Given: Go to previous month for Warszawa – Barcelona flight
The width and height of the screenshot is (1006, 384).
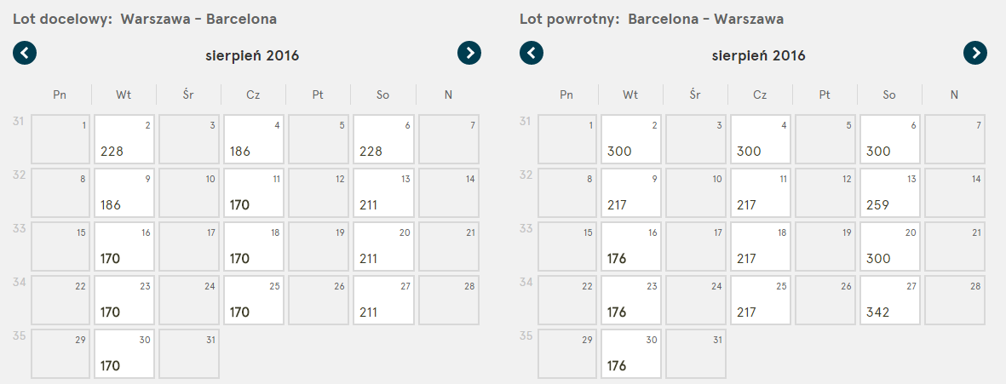Looking at the screenshot, I should click(25, 53).
